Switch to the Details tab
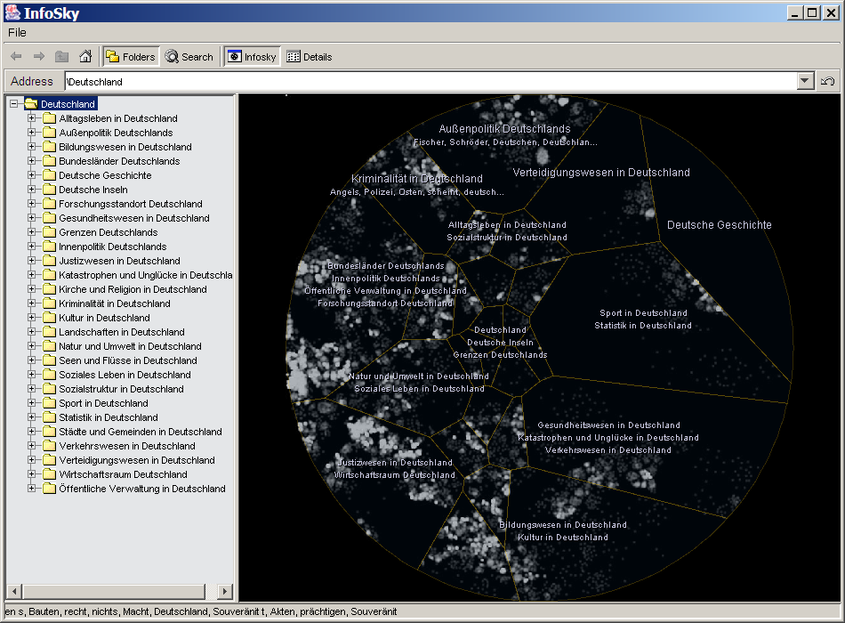 pyautogui.click(x=310, y=56)
